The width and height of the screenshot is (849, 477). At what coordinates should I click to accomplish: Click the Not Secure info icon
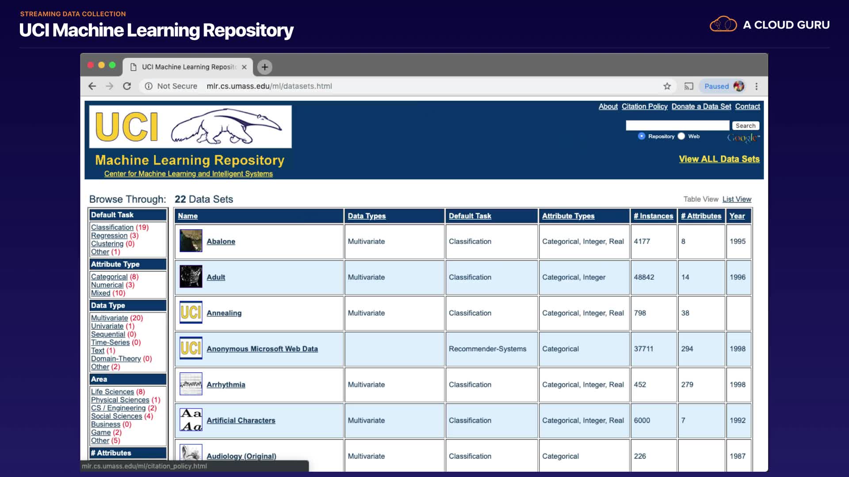[149, 86]
